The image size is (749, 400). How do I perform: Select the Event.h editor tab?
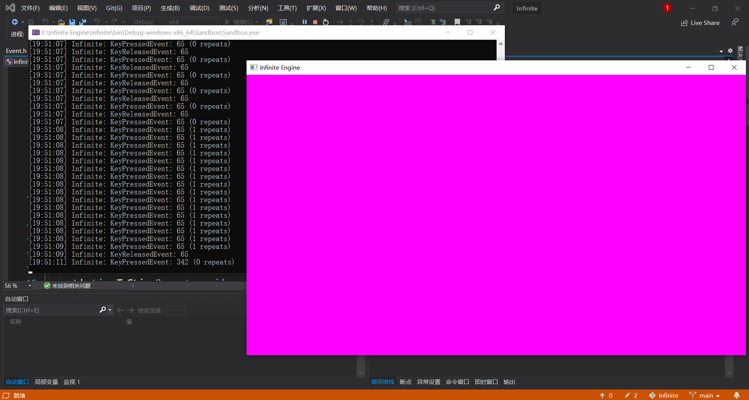[16, 51]
